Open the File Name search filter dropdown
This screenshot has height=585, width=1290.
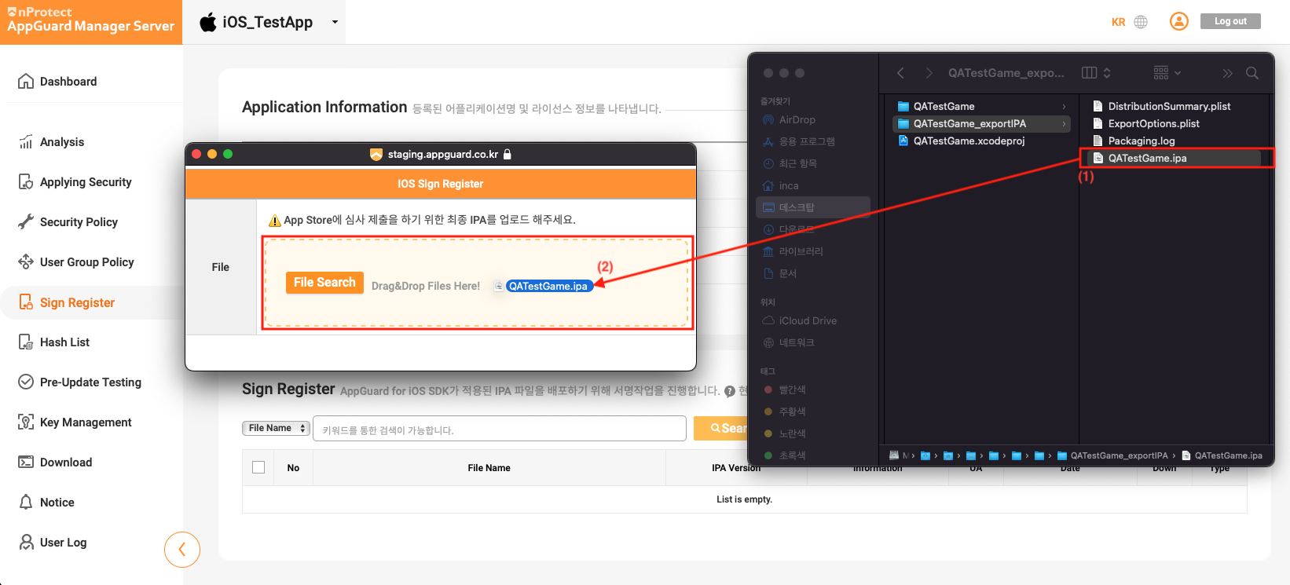click(x=275, y=428)
